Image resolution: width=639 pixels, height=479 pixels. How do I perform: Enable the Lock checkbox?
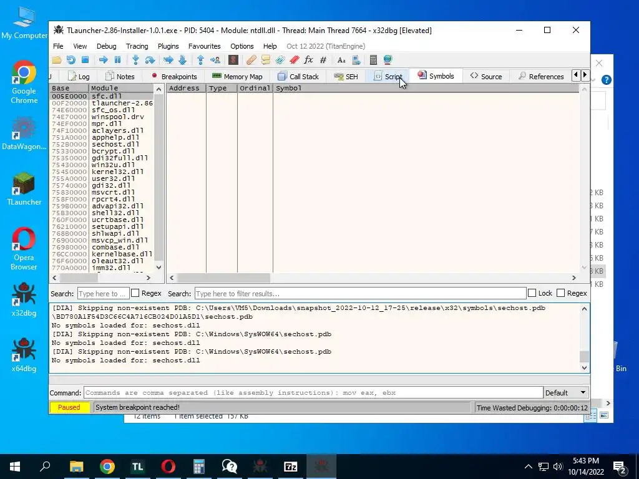click(532, 293)
